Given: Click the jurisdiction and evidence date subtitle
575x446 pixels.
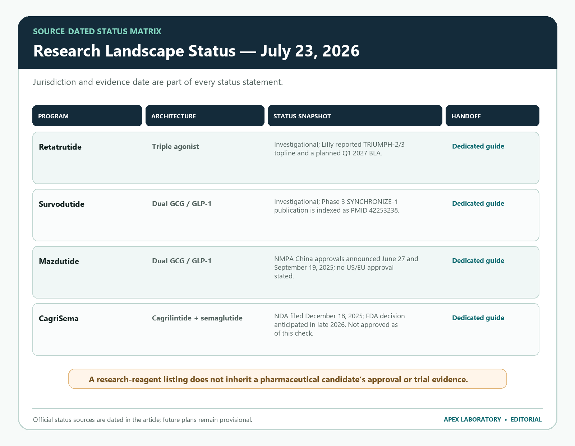Looking at the screenshot, I should pyautogui.click(x=158, y=82).
